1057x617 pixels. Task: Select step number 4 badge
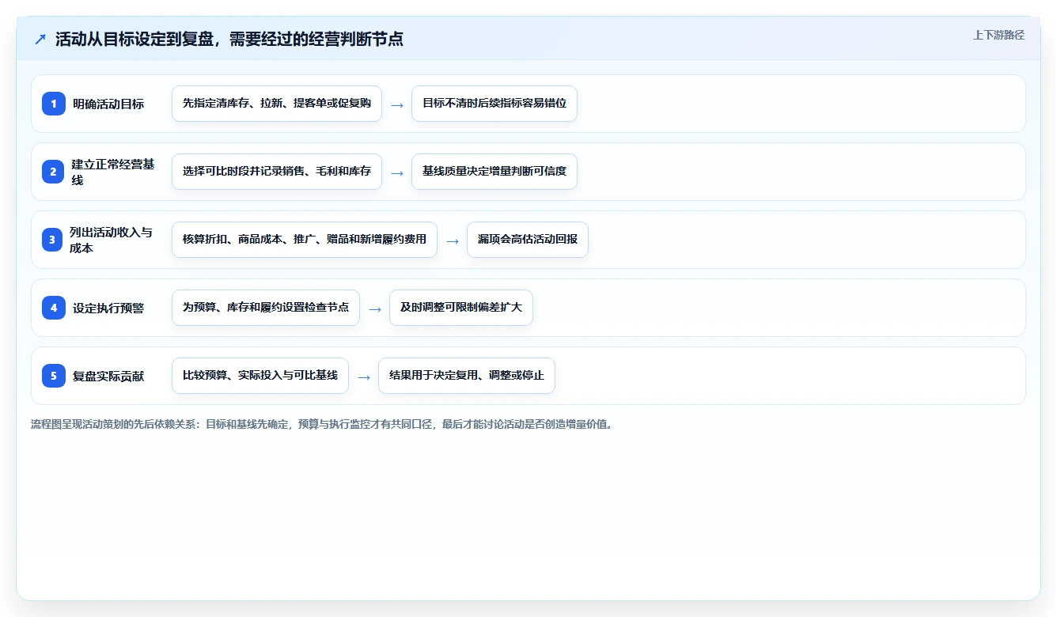coord(54,308)
